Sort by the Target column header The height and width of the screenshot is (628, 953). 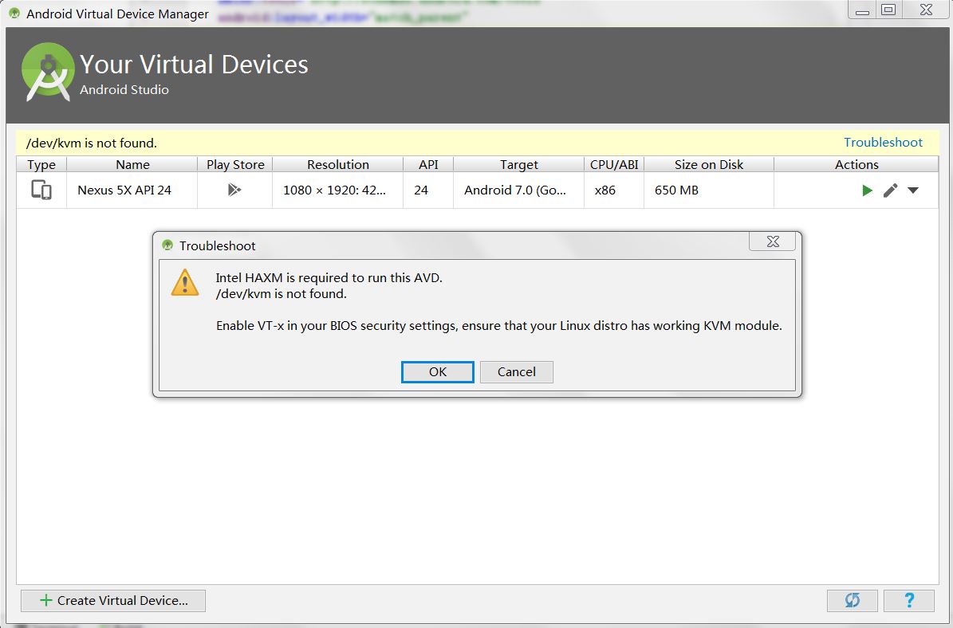click(x=519, y=165)
